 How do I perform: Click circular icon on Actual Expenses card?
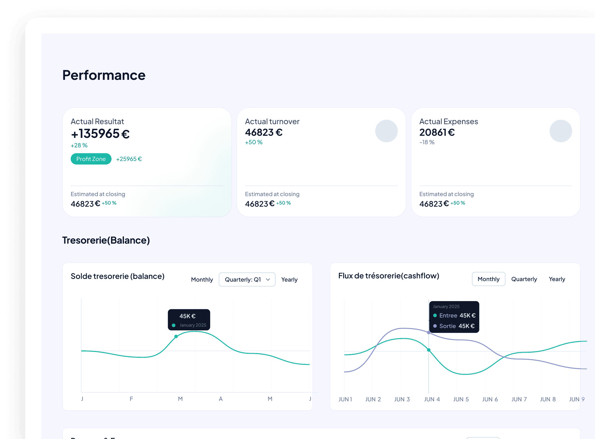560,131
